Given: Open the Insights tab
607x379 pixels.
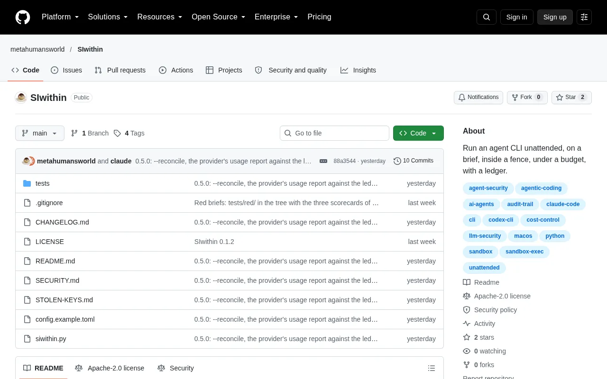Looking at the screenshot, I should coord(358,70).
